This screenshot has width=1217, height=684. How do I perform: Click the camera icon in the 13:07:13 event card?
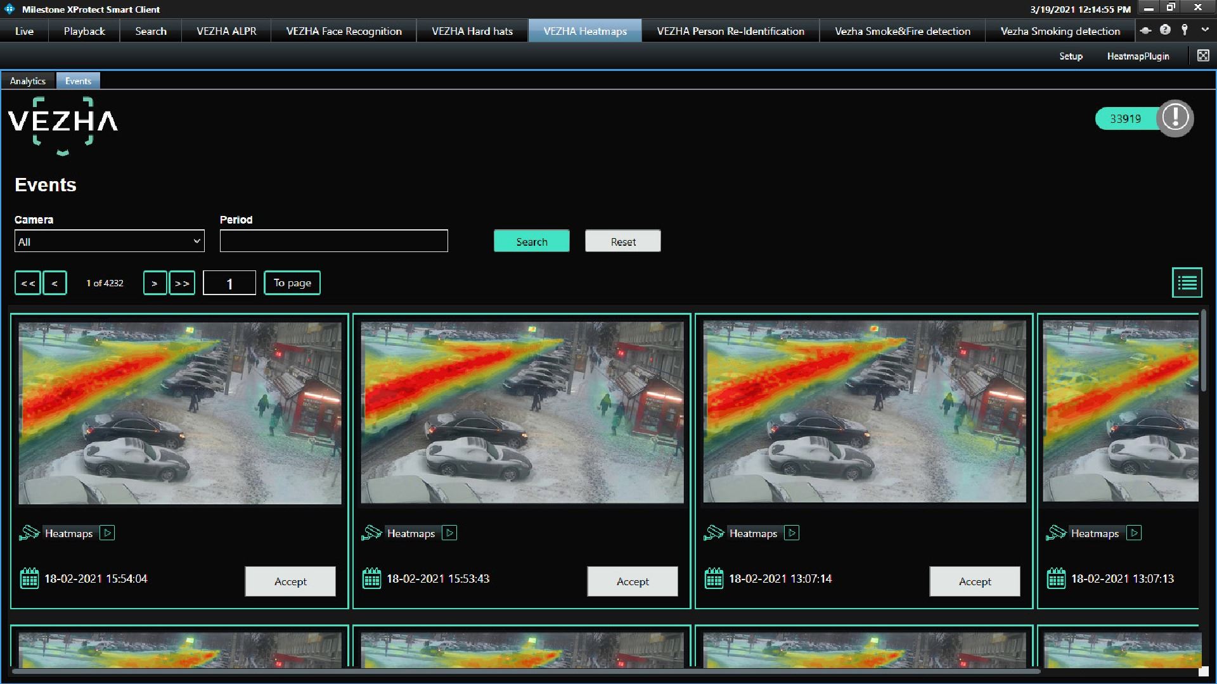click(1056, 533)
